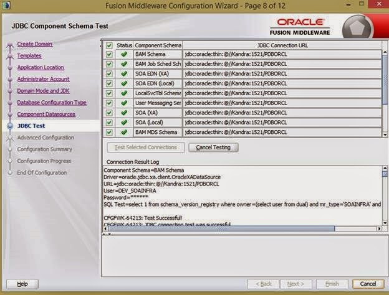This screenshot has height=295, width=389.
Task: Click the Back button
Action: [263, 284]
